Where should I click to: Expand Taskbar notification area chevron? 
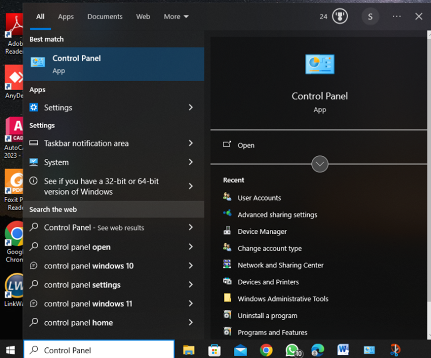coord(191,144)
